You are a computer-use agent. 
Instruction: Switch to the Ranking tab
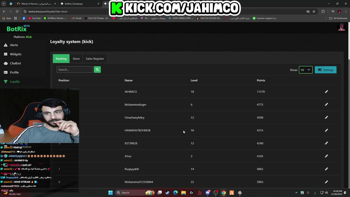tap(61, 59)
